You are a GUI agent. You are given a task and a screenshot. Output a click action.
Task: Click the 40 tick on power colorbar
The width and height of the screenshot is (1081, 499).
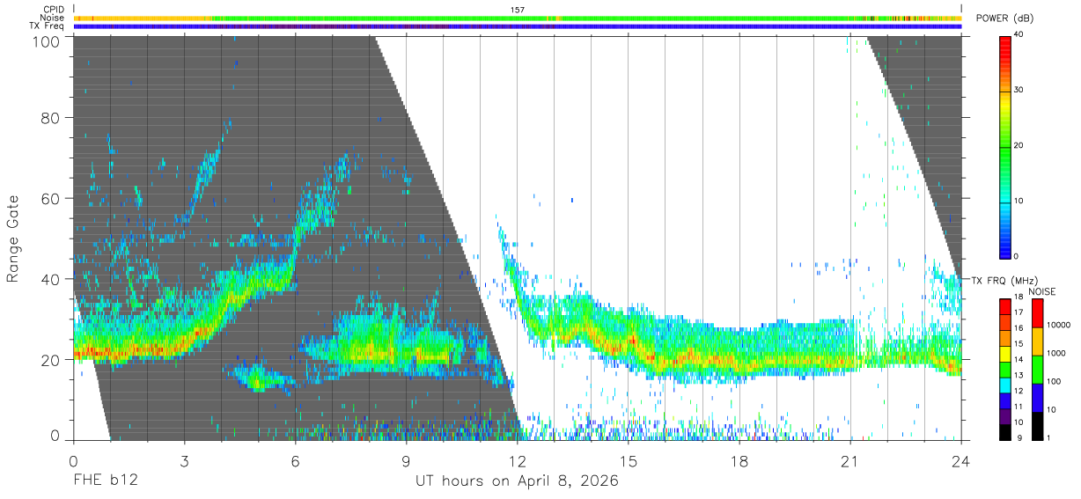click(x=1019, y=35)
